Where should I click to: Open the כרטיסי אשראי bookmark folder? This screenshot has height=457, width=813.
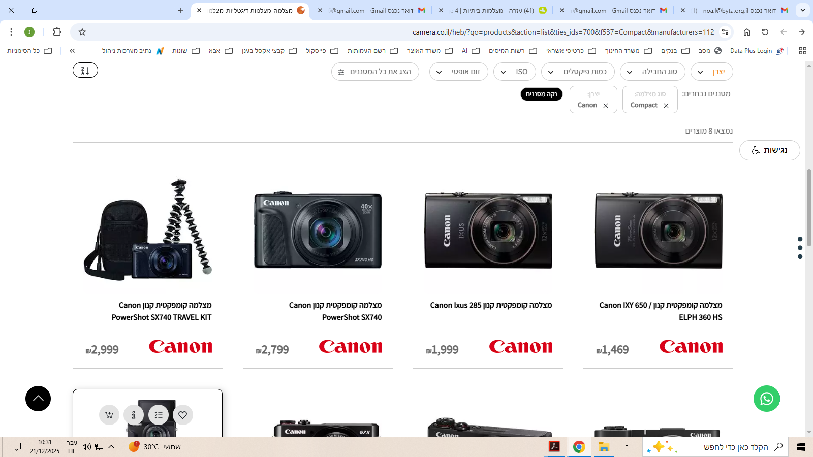(571, 51)
